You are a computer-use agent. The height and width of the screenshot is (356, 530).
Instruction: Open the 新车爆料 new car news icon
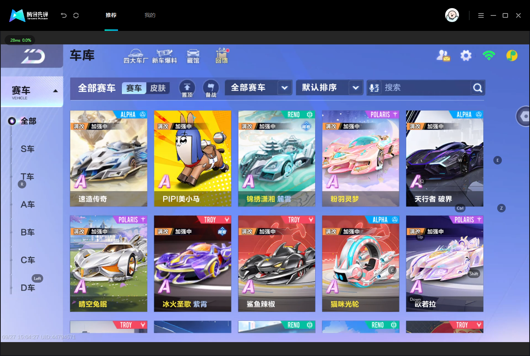pos(164,56)
